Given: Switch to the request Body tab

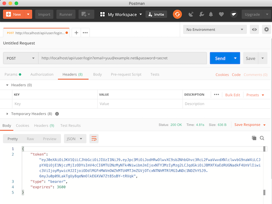Looking at the screenshot, I should coord(97,75).
